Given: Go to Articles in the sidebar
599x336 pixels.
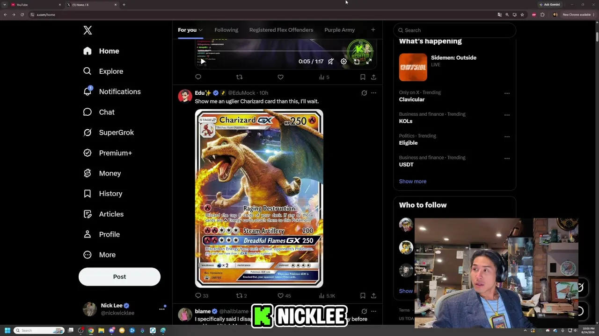Looking at the screenshot, I should click(103, 214).
